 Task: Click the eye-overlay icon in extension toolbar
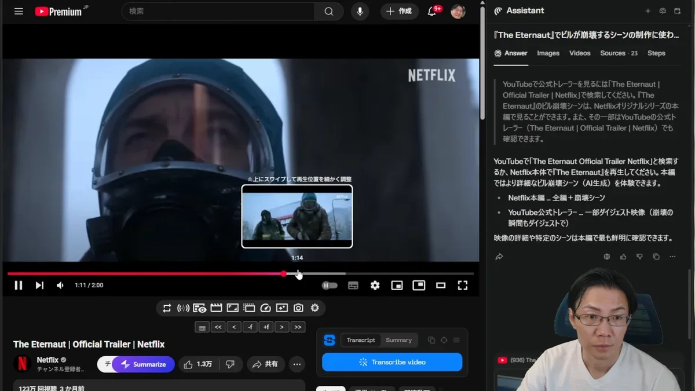200,308
